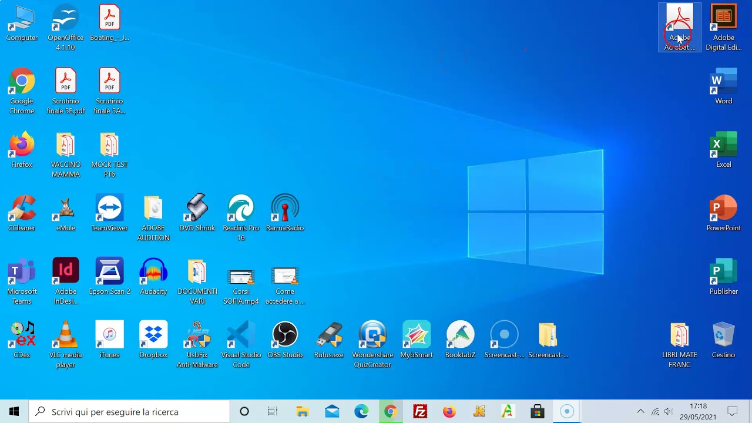Switch to the Screencast recorder taskbar item
Screen dimensions: 752x423
click(567, 412)
